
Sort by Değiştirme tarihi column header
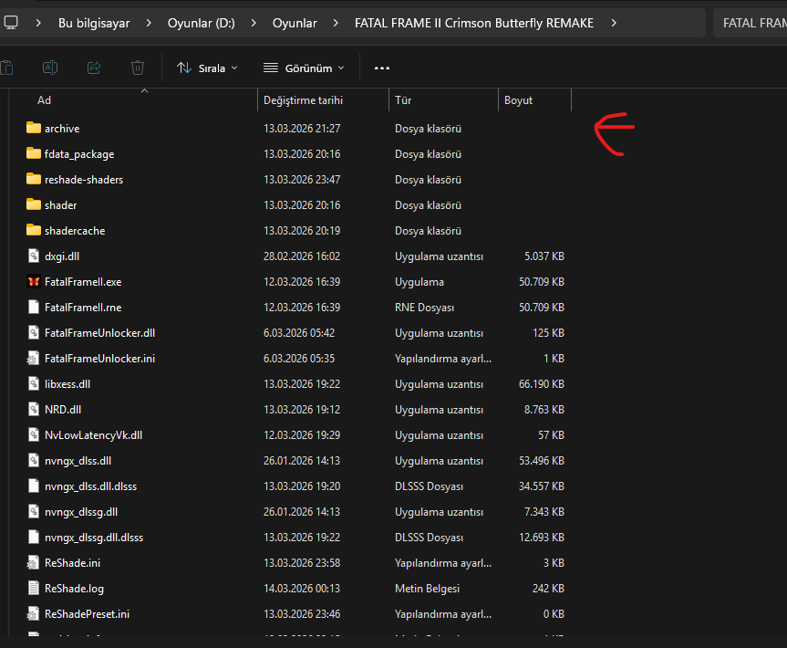pyautogui.click(x=323, y=100)
